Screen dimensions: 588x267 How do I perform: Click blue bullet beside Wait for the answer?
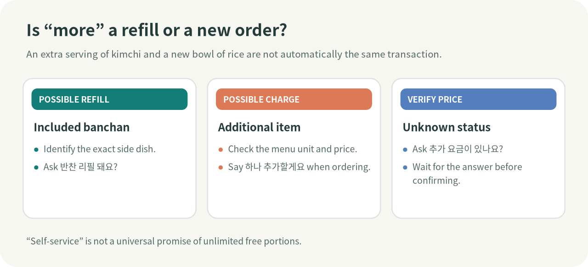pos(405,168)
